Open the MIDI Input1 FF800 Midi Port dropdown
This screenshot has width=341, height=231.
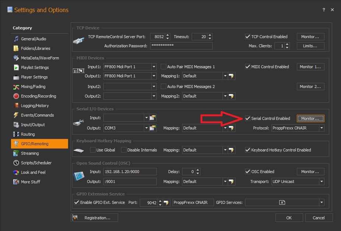[154, 67]
